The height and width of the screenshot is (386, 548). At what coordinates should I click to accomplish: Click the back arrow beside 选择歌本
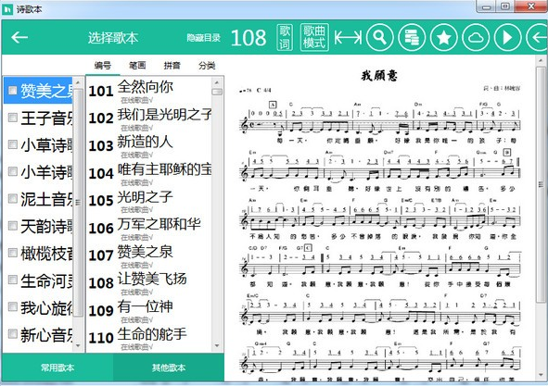click(x=19, y=37)
